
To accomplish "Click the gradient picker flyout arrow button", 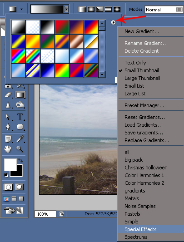I will [113, 23].
